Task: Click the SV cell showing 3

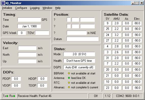Action: 107,52
